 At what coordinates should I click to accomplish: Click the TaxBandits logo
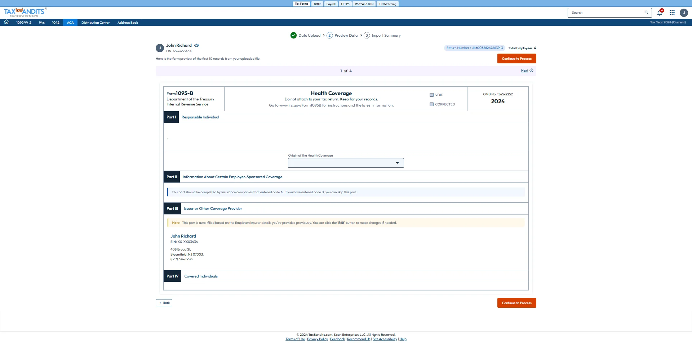click(x=25, y=12)
